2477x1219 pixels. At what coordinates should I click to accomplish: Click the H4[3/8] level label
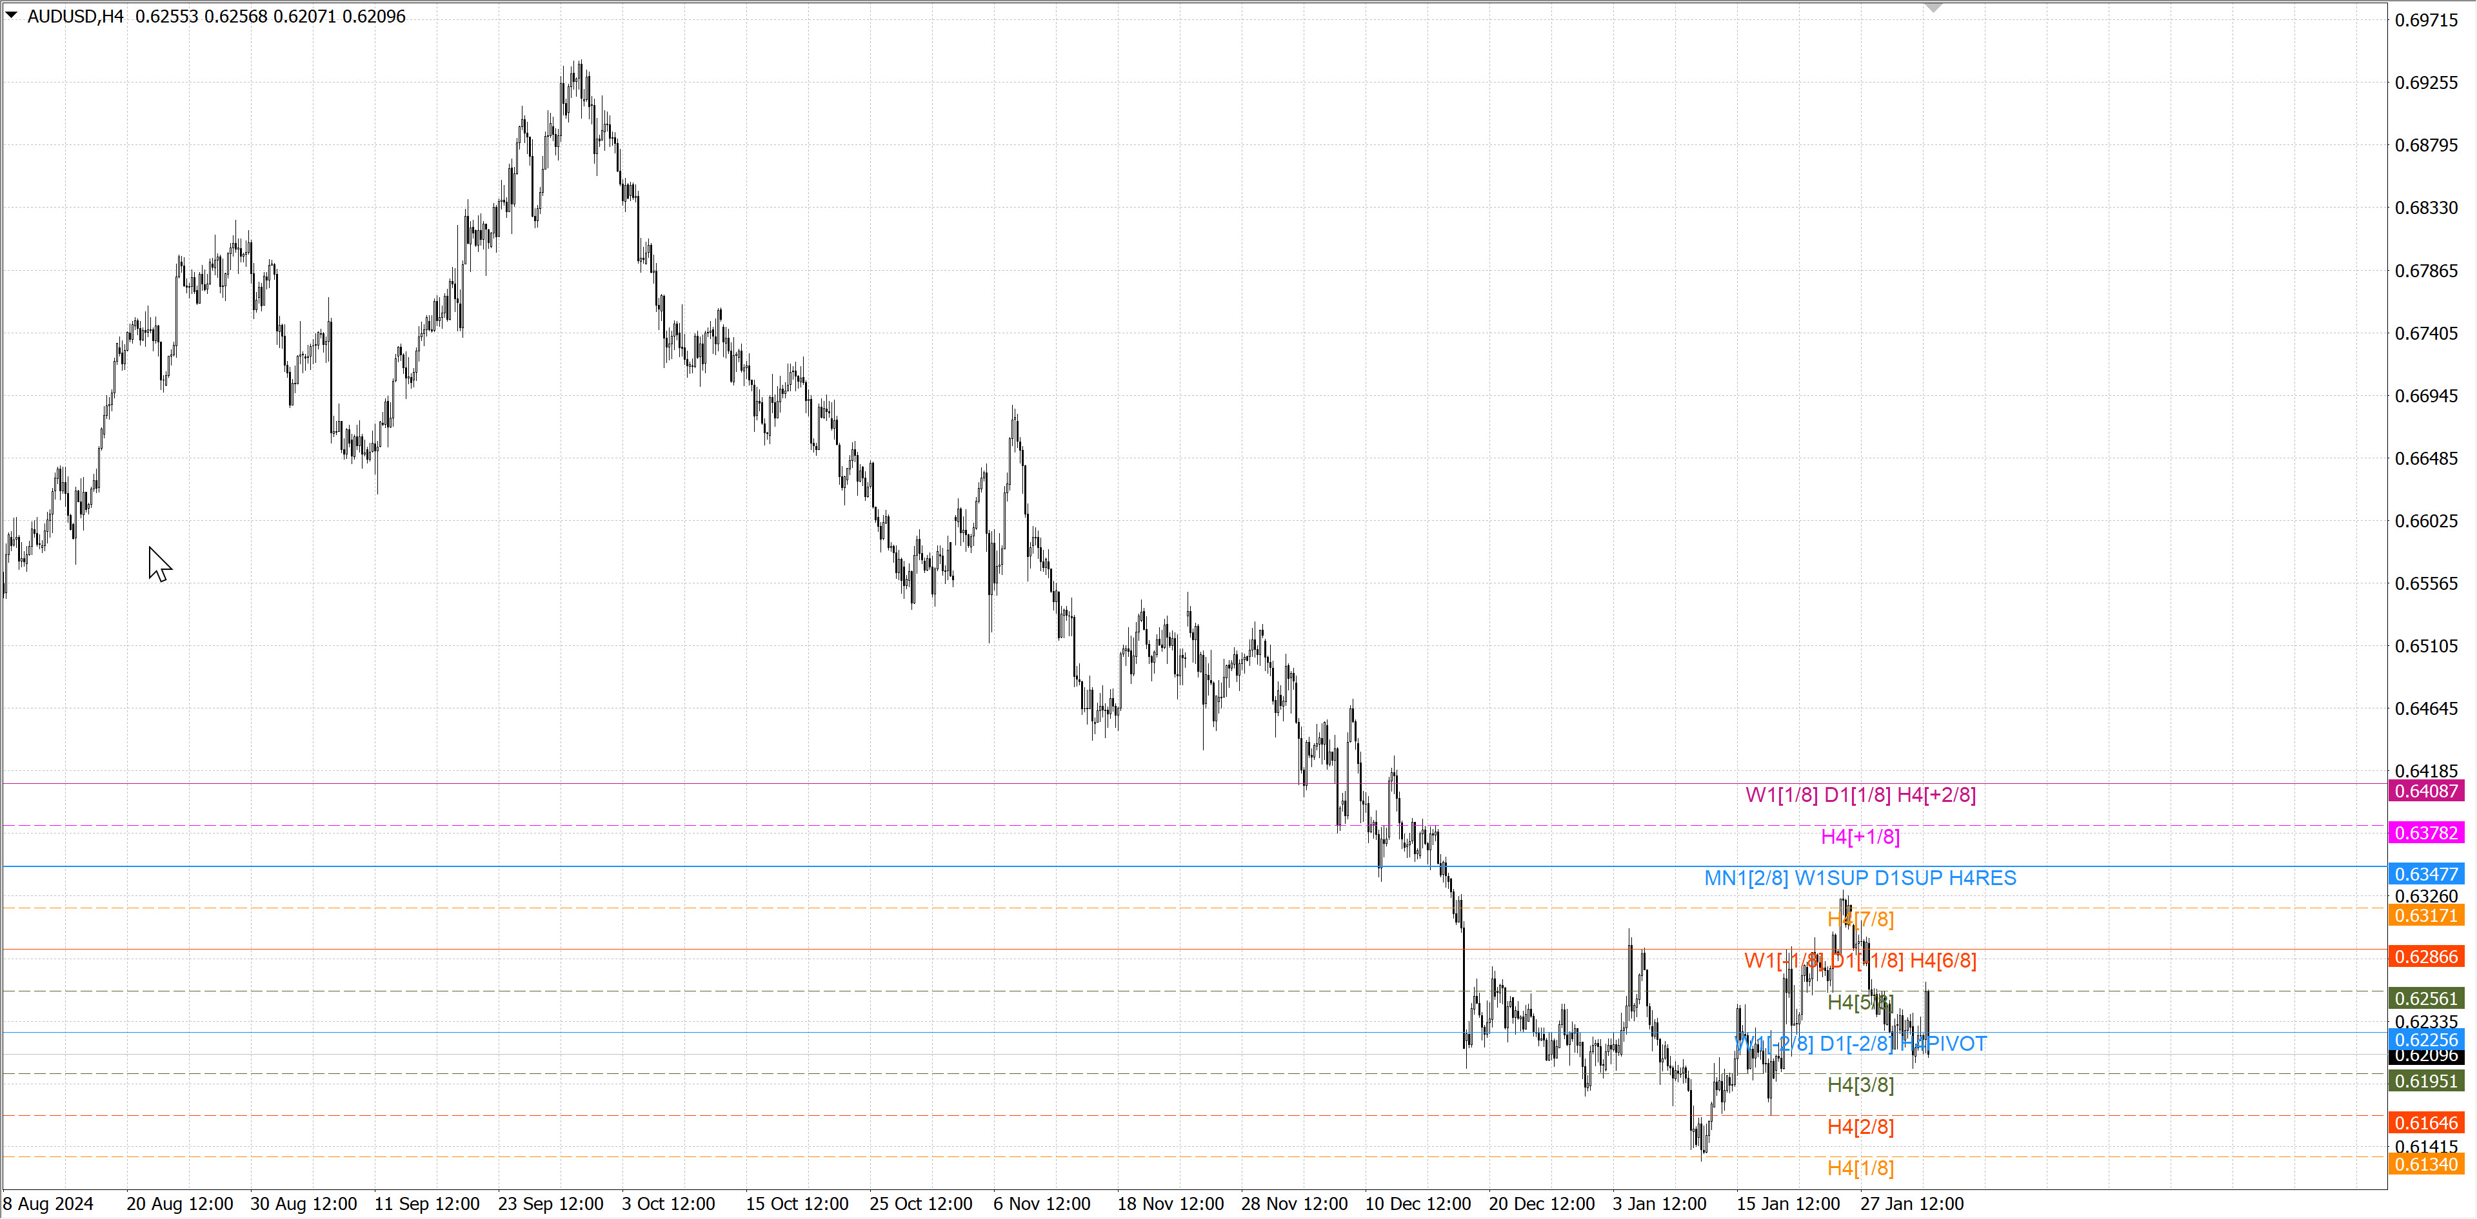(1860, 1084)
